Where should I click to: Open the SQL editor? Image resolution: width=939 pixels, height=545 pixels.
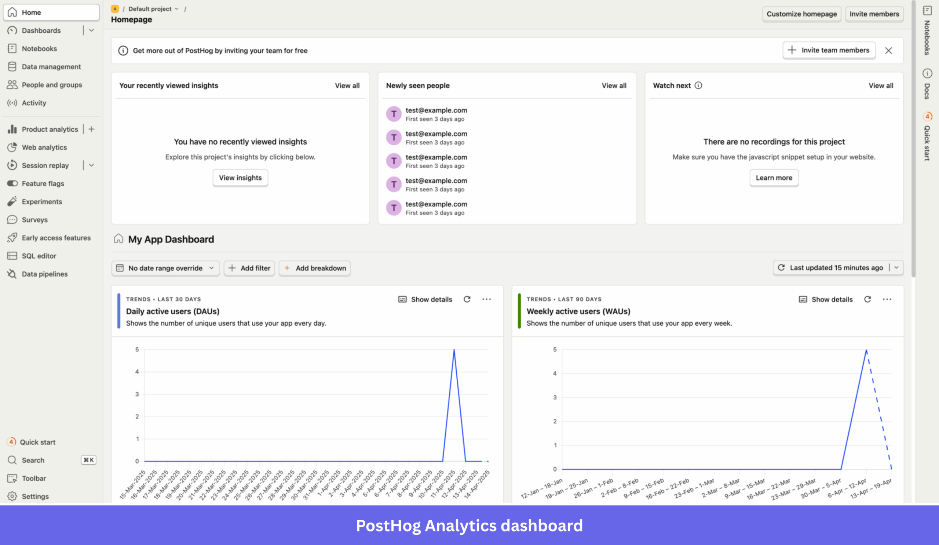click(x=39, y=256)
